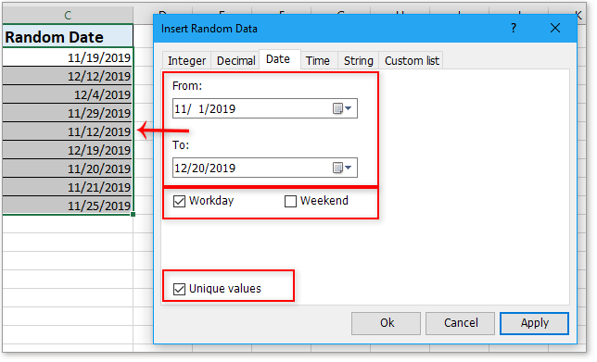The image size is (597, 362).
Task: Select cell containing 11/12/2019
Action: coord(68,131)
